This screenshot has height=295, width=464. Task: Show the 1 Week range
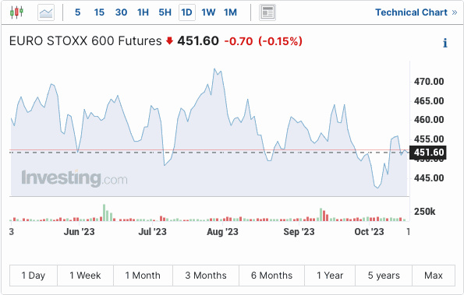tap(85, 276)
